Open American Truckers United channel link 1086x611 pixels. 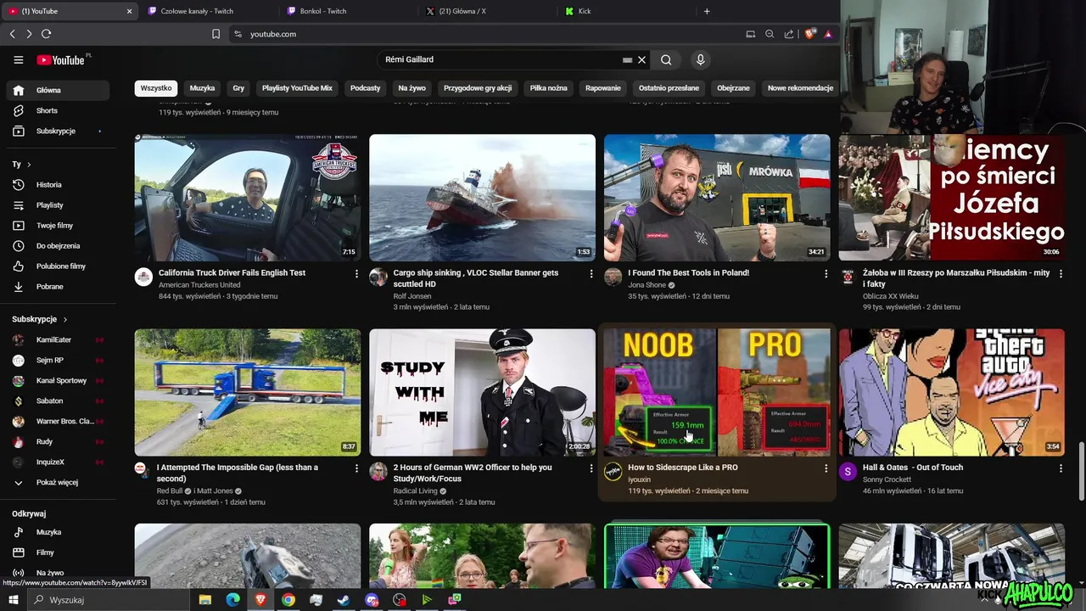coord(199,285)
